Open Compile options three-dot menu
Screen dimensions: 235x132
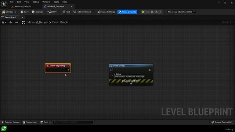16,12
